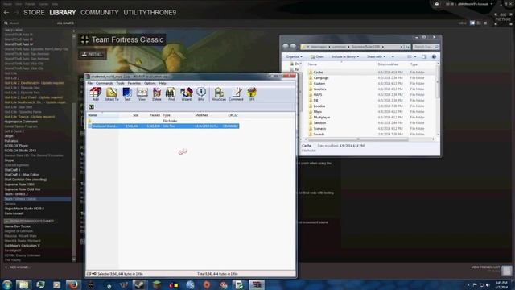Click Explorer Open button

[x=317, y=57]
